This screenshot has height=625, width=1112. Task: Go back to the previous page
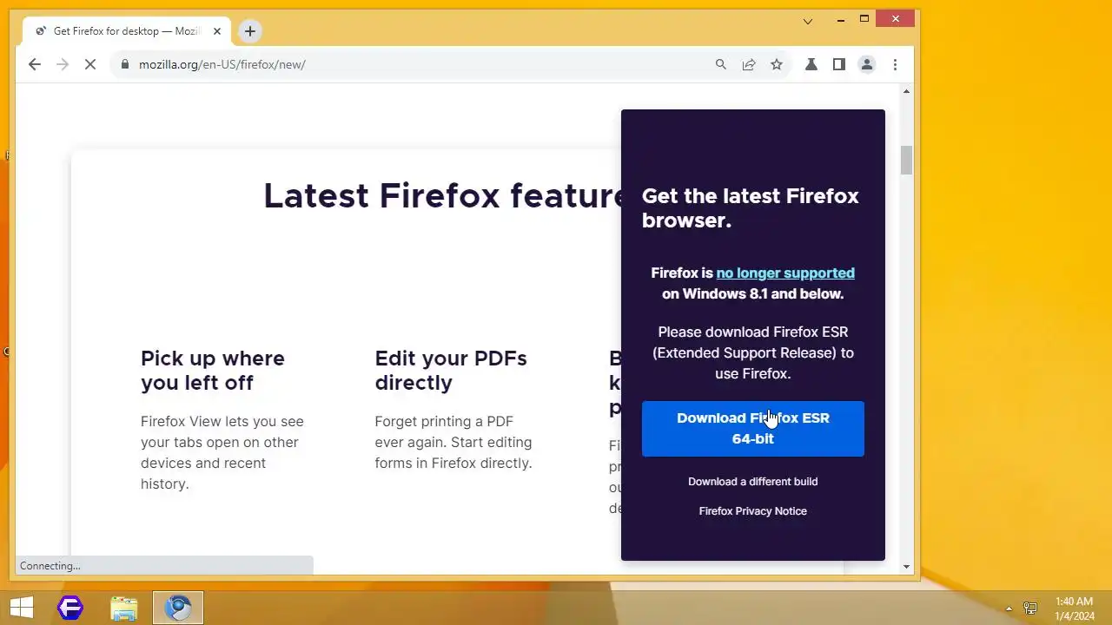35,64
